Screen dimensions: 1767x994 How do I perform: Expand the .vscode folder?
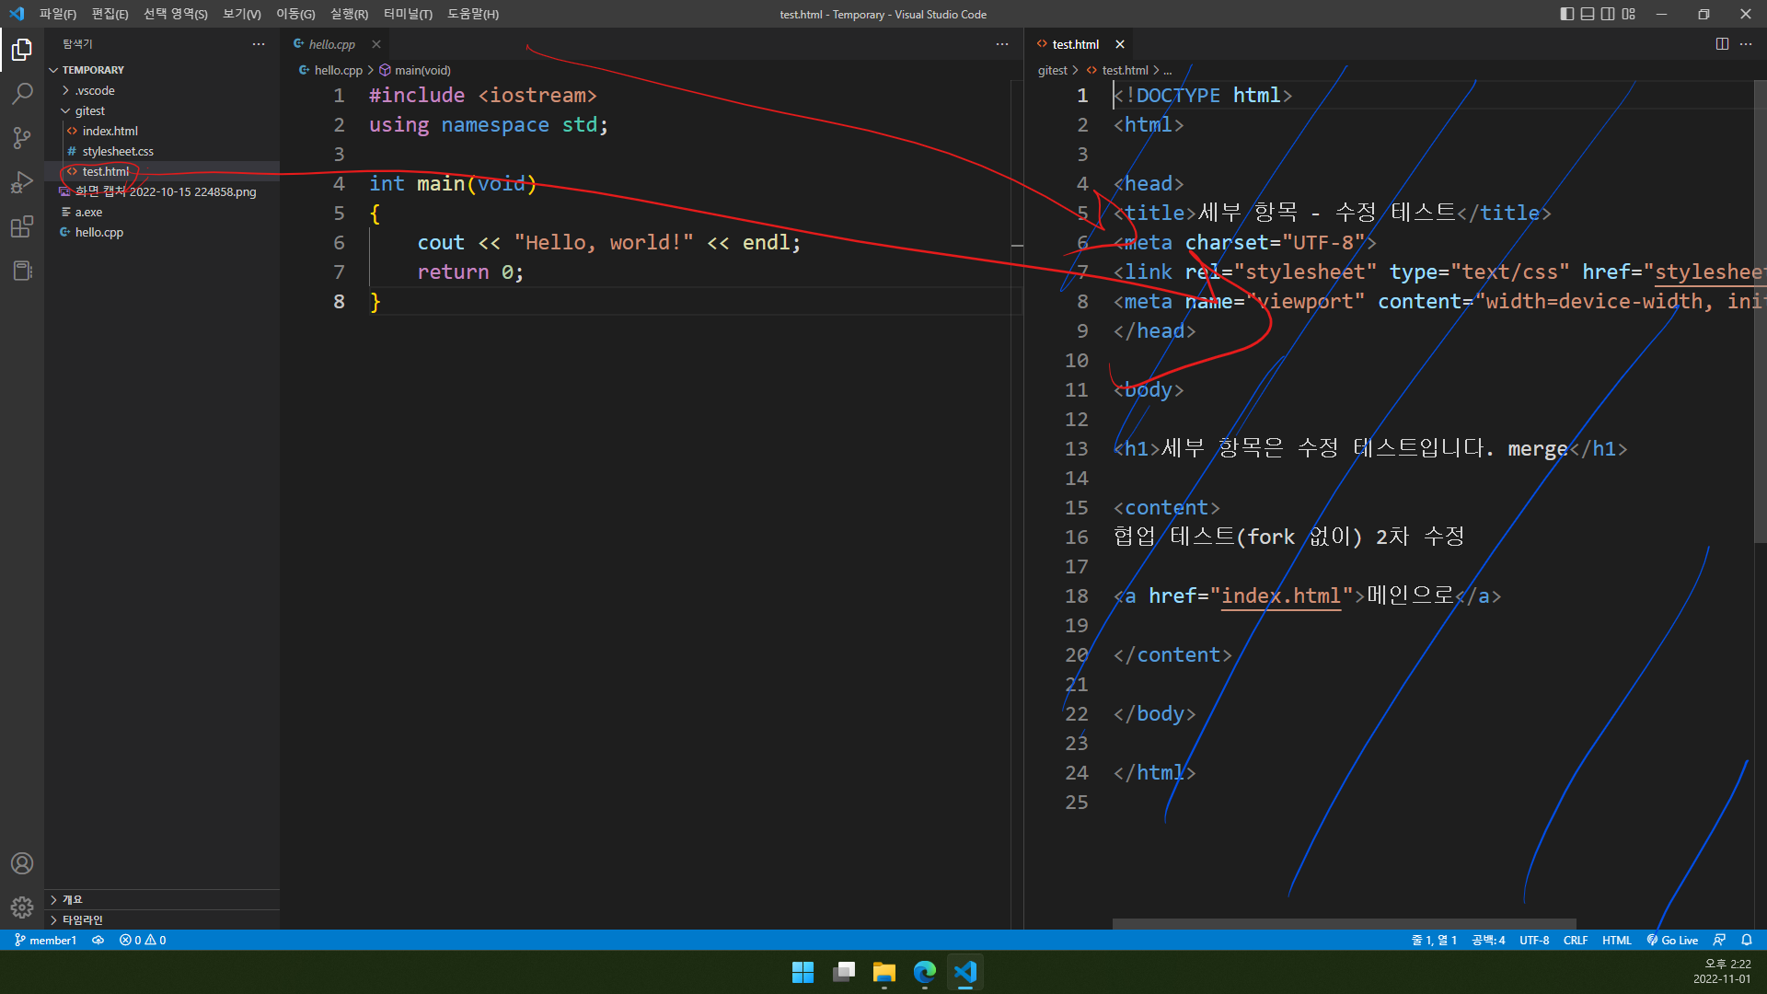(162, 90)
